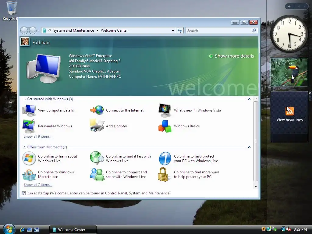This screenshot has height=234, width=312.
Task: Click the search magnifier icon
Action: click(254, 30)
